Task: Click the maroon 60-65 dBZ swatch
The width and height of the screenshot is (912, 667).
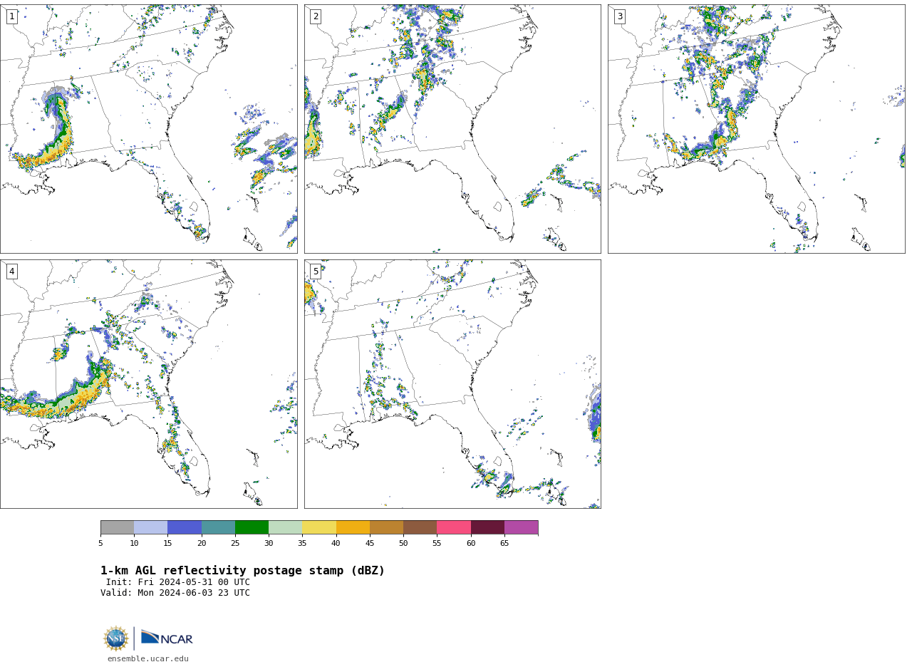Action: 487,527
